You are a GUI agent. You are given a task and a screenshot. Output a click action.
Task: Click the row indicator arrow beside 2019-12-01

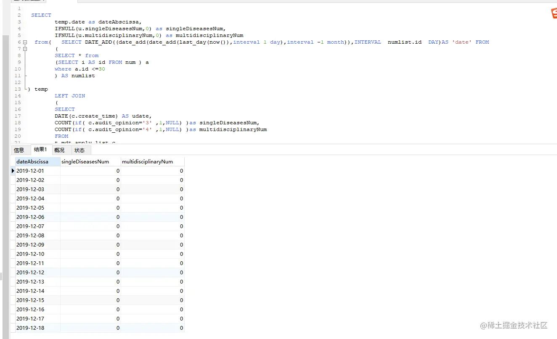(13, 171)
